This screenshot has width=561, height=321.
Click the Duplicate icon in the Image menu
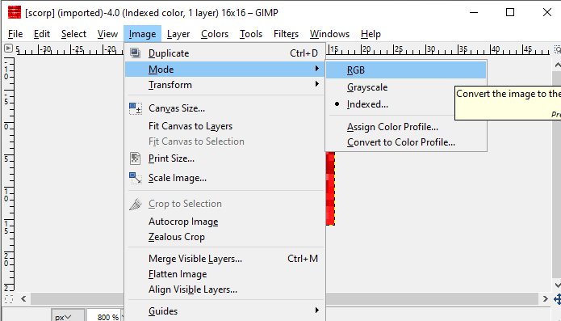136,53
